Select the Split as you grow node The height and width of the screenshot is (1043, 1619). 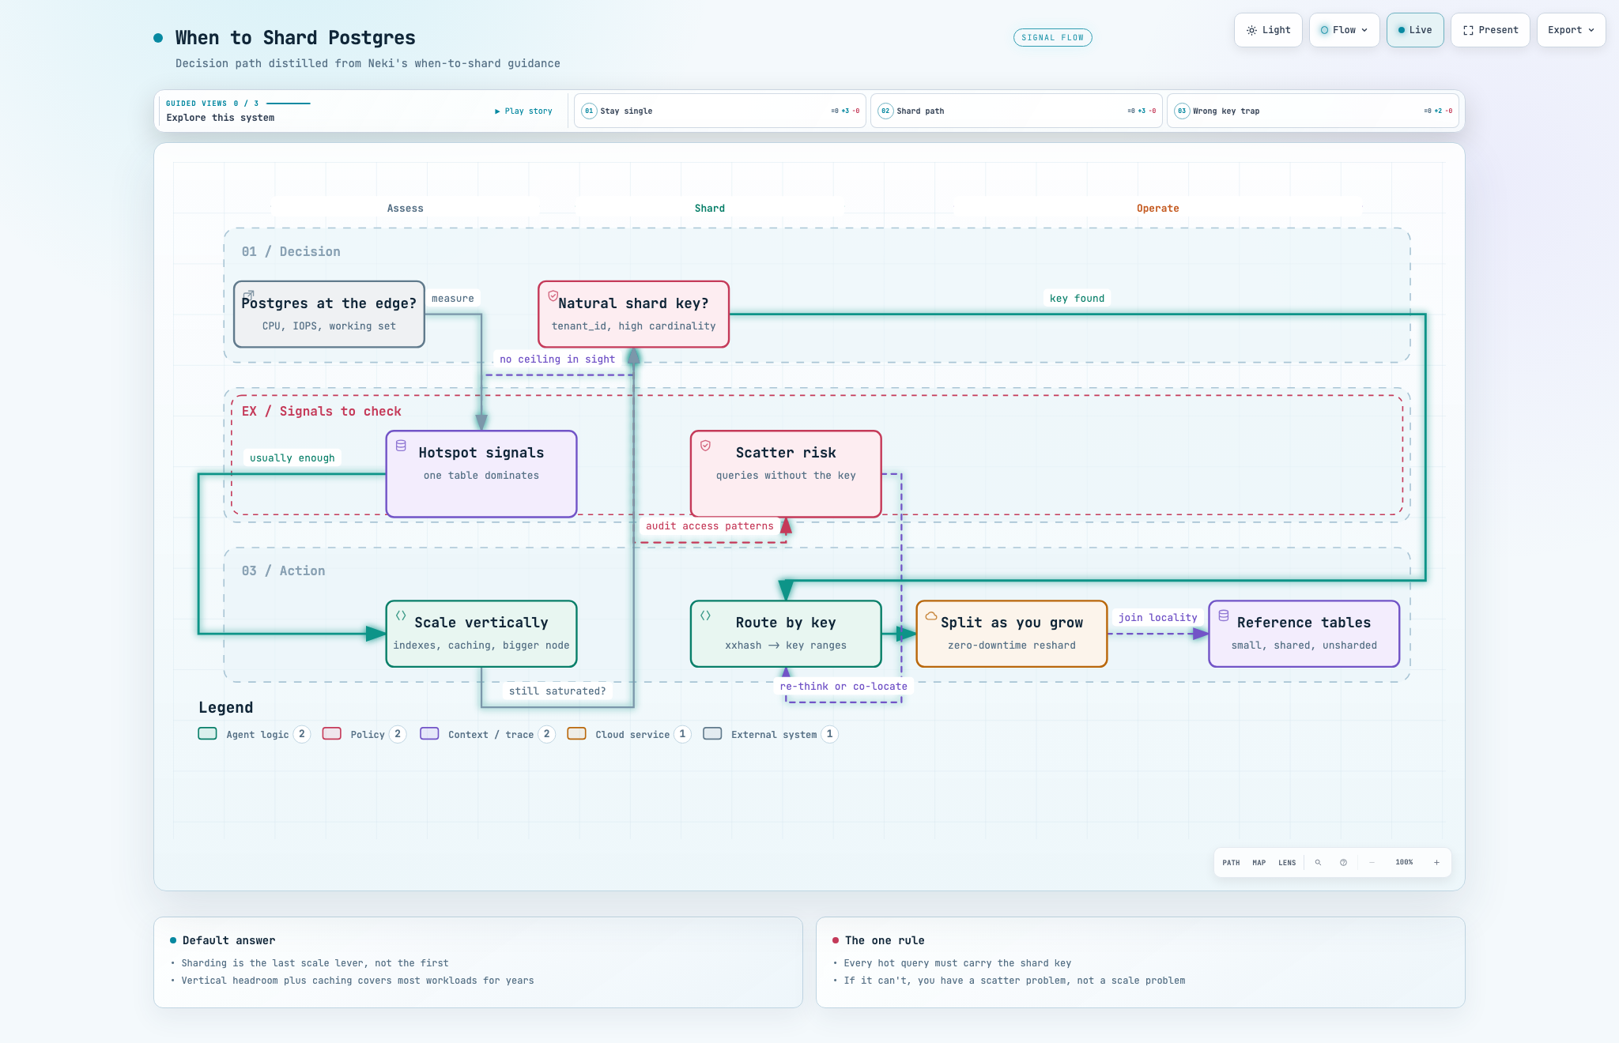[x=1012, y=634]
